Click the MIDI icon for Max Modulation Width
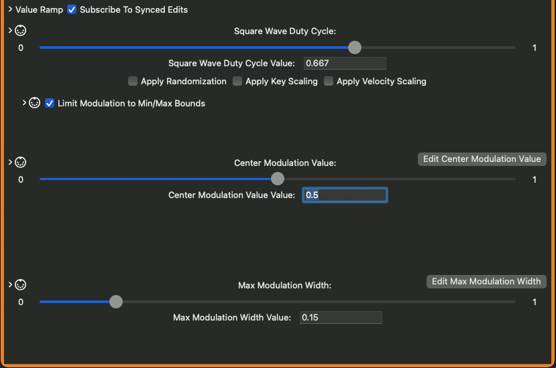The height and width of the screenshot is (368, 556). pos(20,284)
